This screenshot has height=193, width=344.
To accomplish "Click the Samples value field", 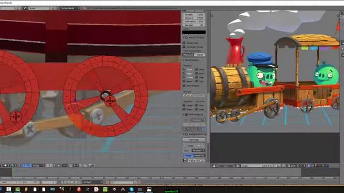I will (x=194, y=25).
